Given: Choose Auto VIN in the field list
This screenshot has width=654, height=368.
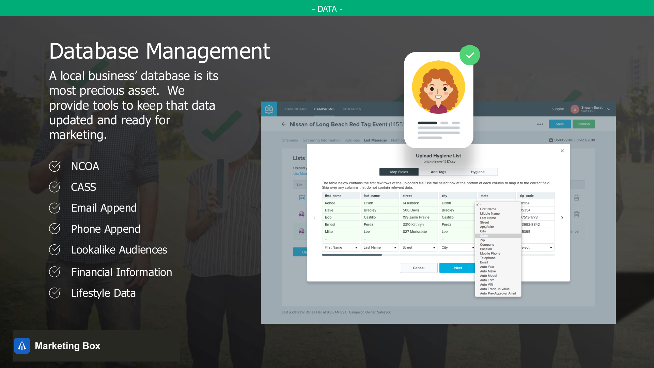Looking at the screenshot, I should (486, 285).
